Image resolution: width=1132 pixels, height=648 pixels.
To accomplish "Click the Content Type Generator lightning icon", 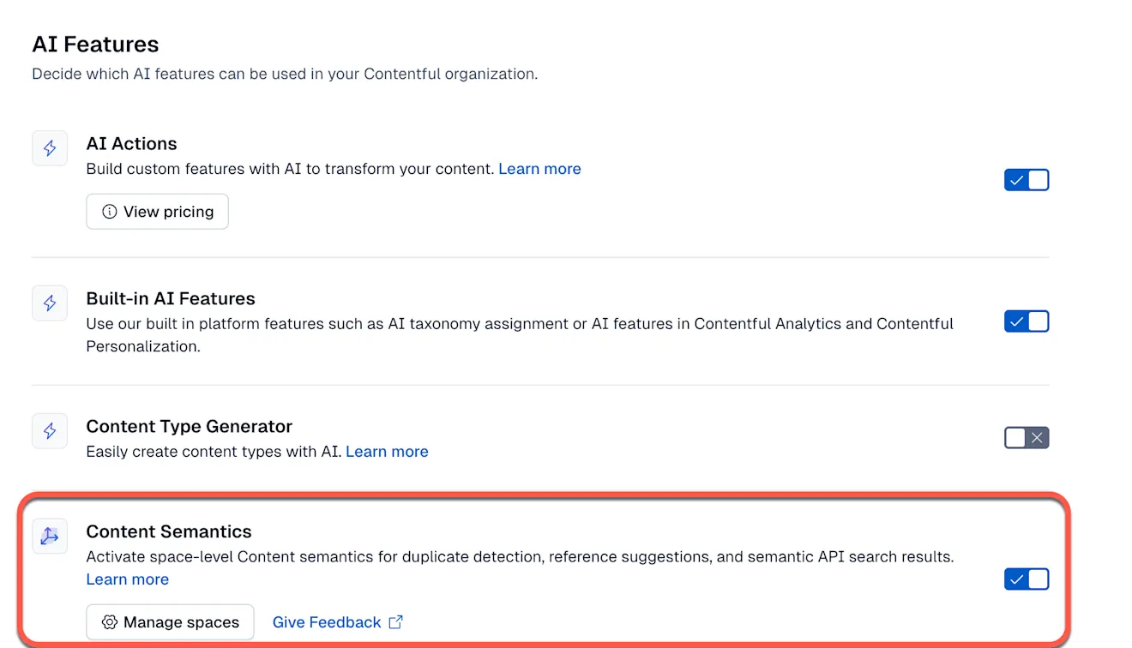I will click(x=50, y=431).
